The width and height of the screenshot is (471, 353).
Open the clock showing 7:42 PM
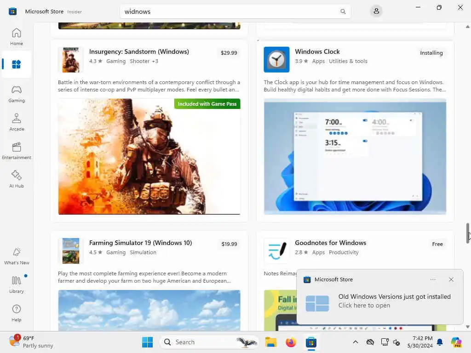(x=420, y=342)
